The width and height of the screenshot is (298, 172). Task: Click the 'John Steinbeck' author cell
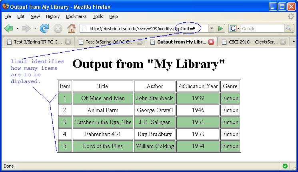tap(155, 98)
